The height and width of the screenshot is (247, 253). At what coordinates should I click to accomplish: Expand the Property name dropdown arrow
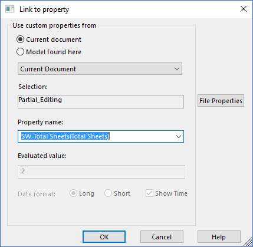click(179, 137)
